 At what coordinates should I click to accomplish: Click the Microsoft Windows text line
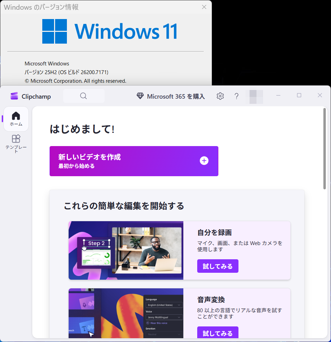coord(47,64)
